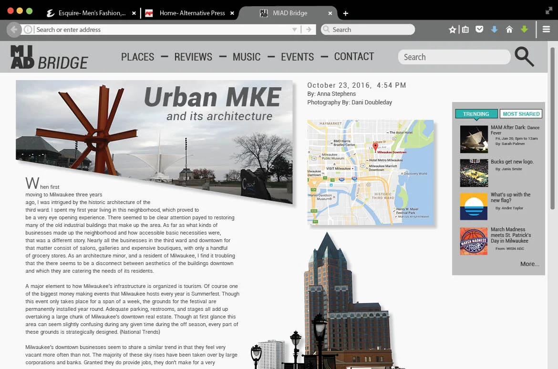The image size is (558, 369).
Task: Click the MIAD Bridge site logo
Action: [x=49, y=57]
